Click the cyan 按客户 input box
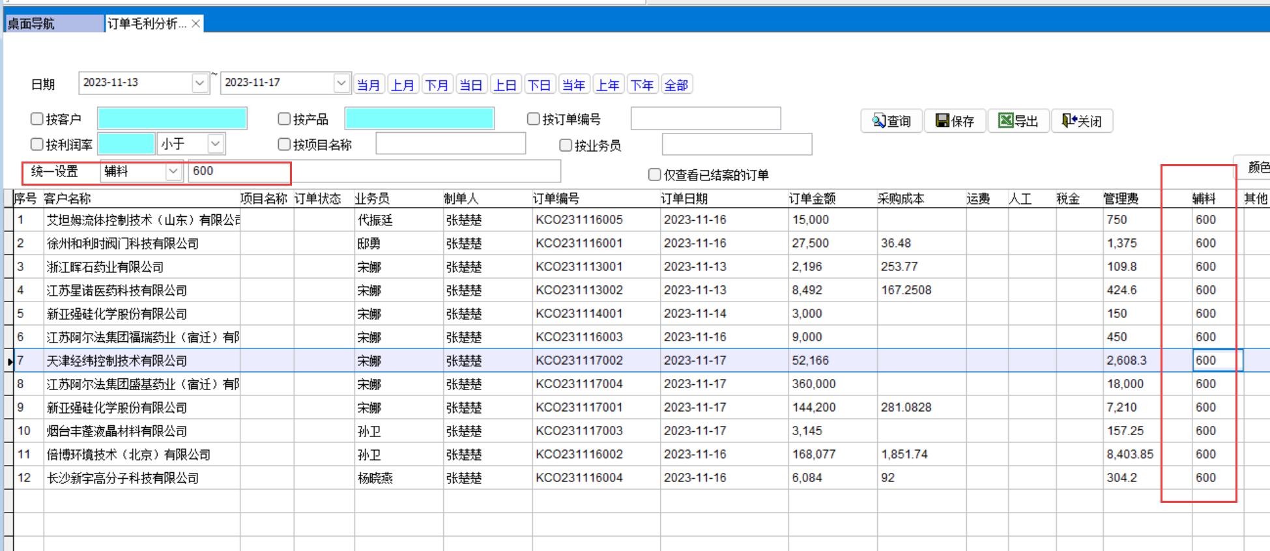 pyautogui.click(x=172, y=119)
